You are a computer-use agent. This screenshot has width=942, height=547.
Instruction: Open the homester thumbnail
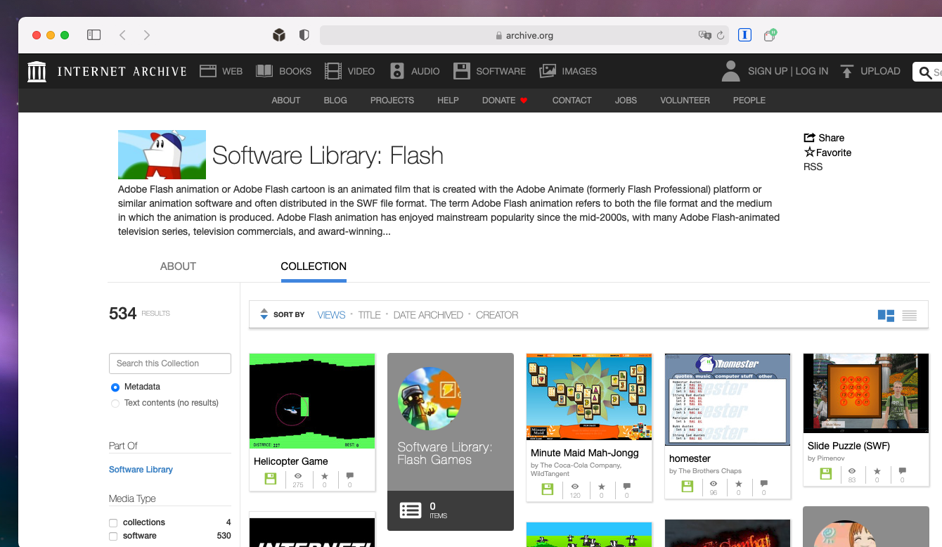pyautogui.click(x=728, y=399)
